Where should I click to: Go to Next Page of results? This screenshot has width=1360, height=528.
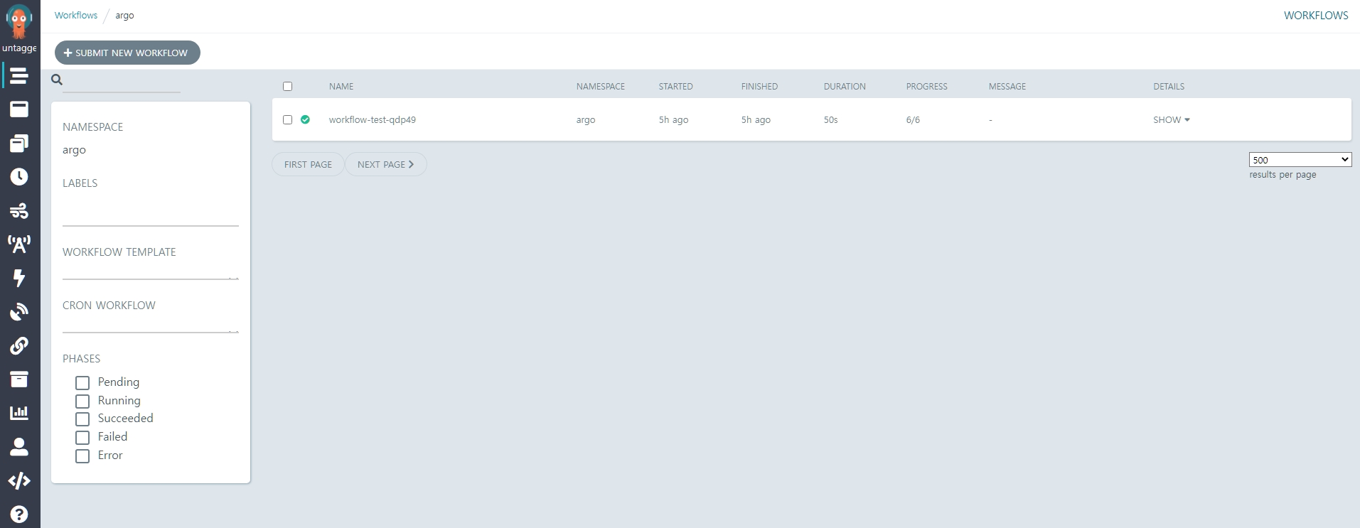385,164
